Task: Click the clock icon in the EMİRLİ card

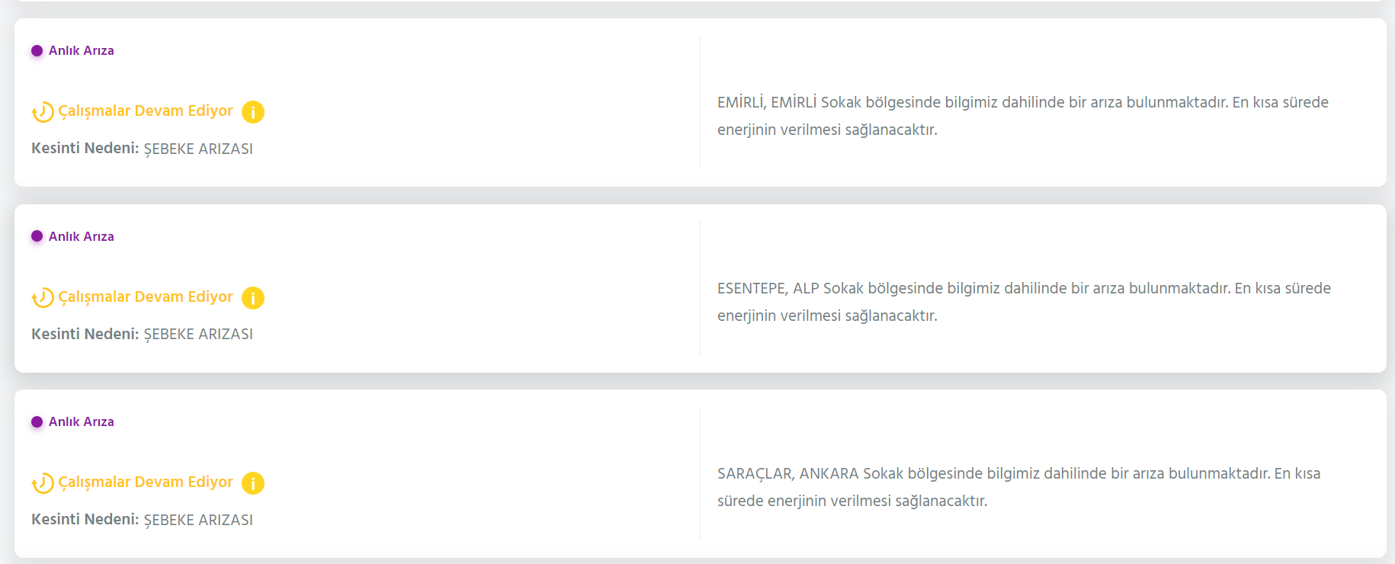Action: coord(43,112)
